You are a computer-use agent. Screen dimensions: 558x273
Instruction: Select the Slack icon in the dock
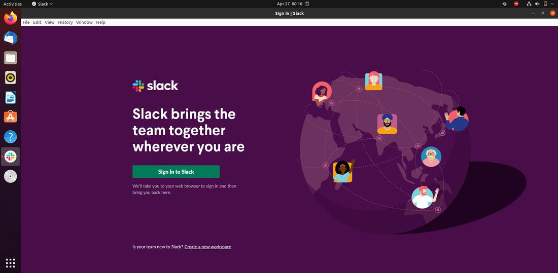coord(10,157)
